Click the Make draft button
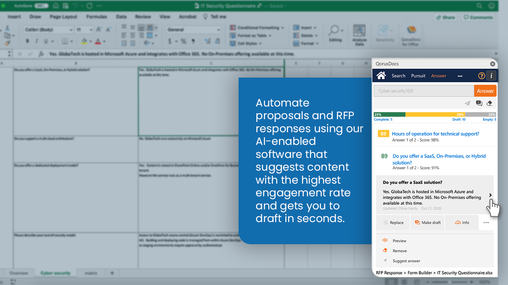 (427, 222)
